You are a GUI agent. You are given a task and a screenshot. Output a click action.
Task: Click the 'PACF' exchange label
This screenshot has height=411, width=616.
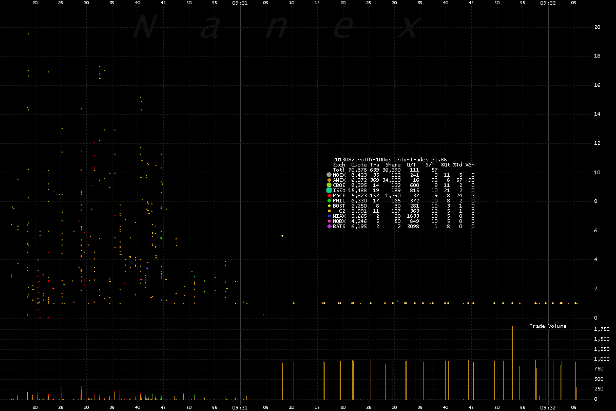[x=339, y=196]
